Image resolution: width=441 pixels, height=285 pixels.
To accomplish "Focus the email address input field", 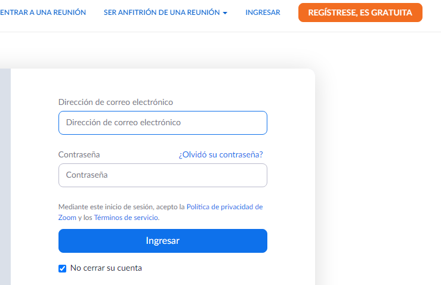I will coord(162,123).
